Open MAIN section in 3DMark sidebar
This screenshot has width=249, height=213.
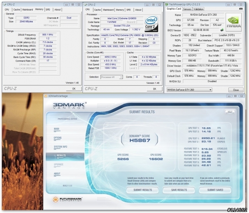click(x=56, y=129)
